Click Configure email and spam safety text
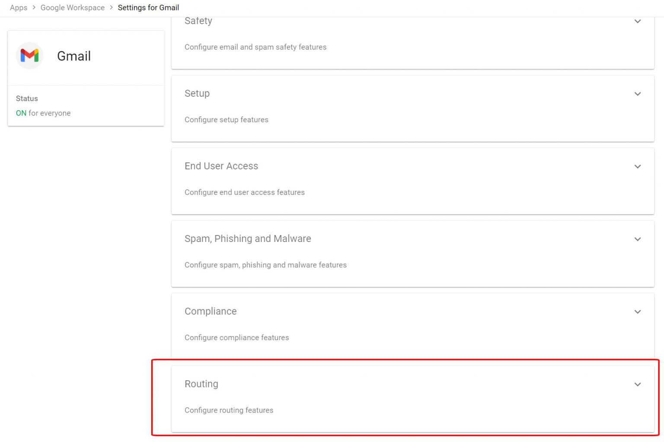This screenshot has height=442, width=664. [x=255, y=47]
